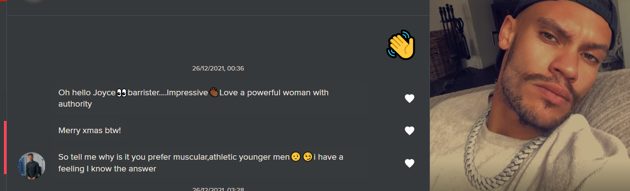Click the partially visible avatar at top

pos(34,1)
